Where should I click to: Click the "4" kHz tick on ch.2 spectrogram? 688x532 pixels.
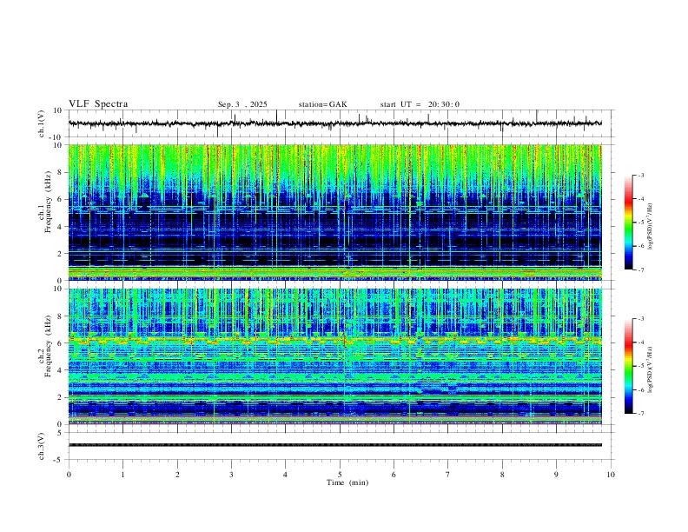[61, 370]
